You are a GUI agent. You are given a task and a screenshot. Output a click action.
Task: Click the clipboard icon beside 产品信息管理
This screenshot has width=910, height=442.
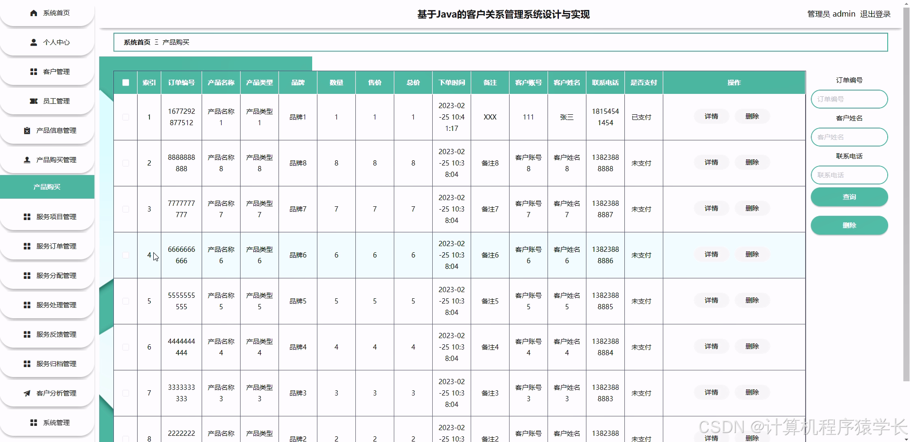(27, 130)
